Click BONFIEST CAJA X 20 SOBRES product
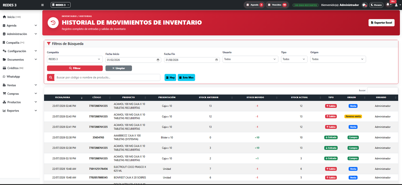 tap(130, 178)
